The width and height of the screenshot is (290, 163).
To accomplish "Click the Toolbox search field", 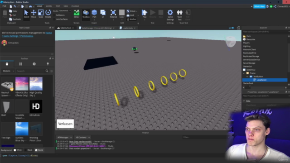I will pos(30,71).
